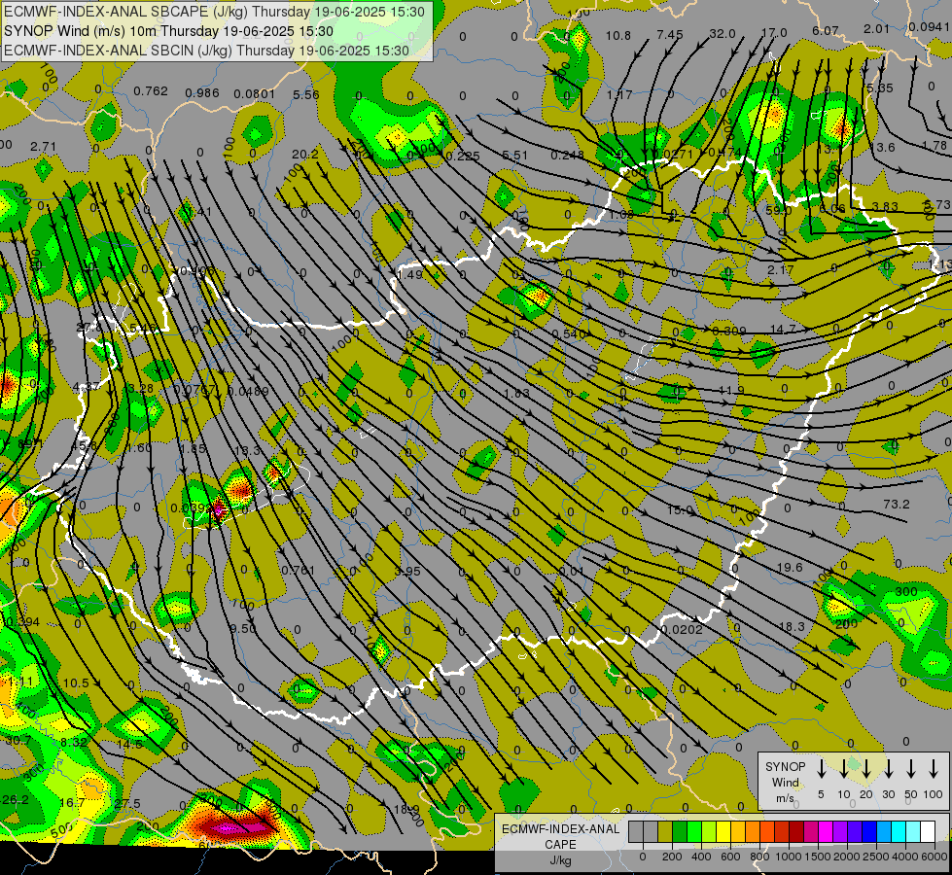Screen dimensions: 952x875
Task: Click the 15.0 value on the map
Action: click(680, 509)
